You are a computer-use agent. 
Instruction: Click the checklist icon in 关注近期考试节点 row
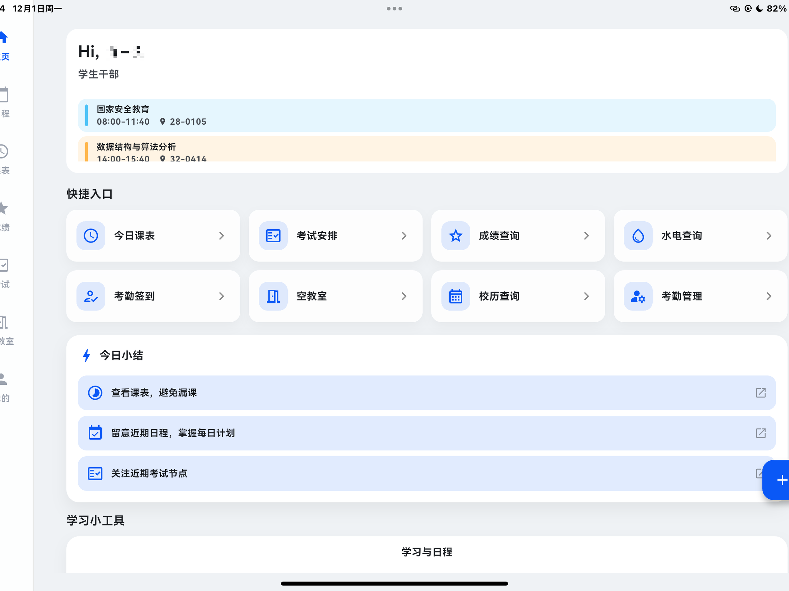pyautogui.click(x=95, y=473)
